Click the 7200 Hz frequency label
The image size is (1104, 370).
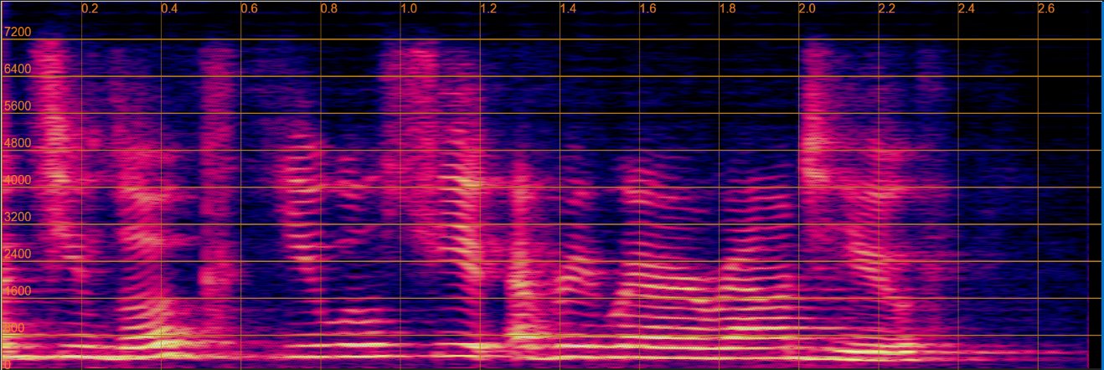click(18, 32)
